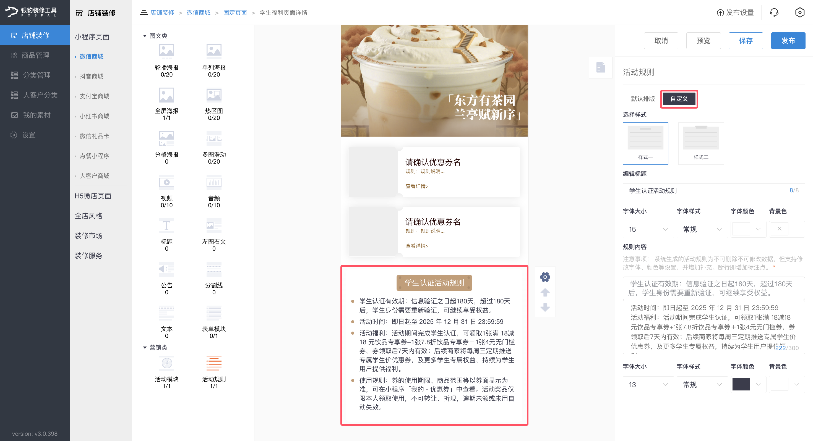The height and width of the screenshot is (441, 813).
Task: Select the 样式一 style option
Action: (645, 143)
